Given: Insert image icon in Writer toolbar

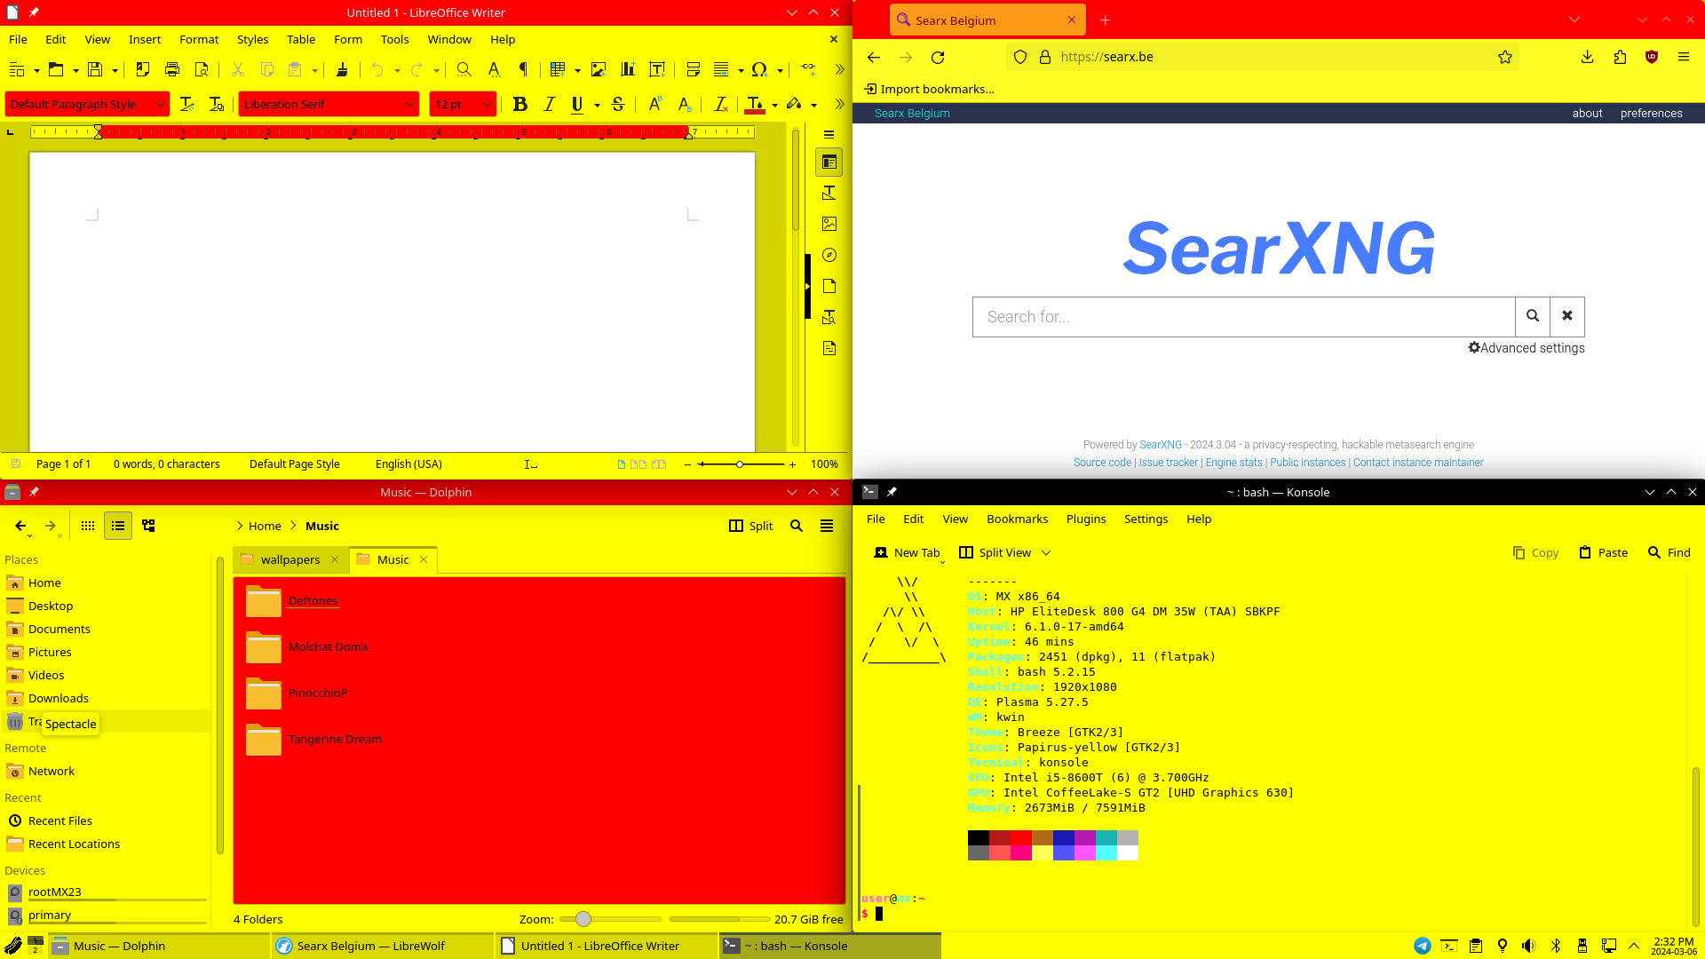Looking at the screenshot, I should pyautogui.click(x=599, y=69).
